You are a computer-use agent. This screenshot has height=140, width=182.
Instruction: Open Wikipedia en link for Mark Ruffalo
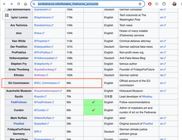click(163, 118)
